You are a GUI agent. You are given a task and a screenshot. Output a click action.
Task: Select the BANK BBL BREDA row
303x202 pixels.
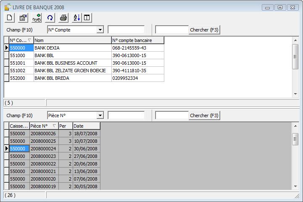84,78
